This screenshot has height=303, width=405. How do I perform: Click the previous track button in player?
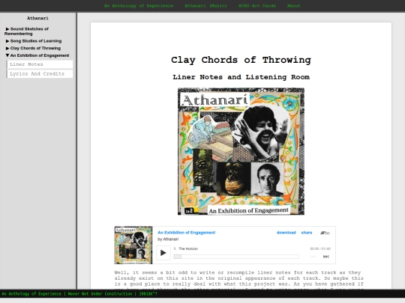pos(313,257)
